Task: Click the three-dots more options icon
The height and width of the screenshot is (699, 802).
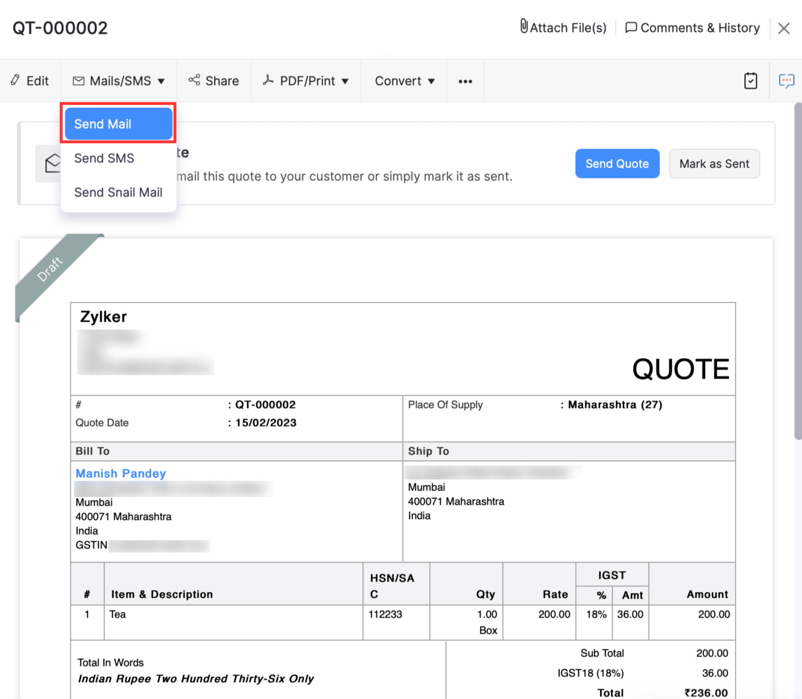Action: click(x=465, y=82)
